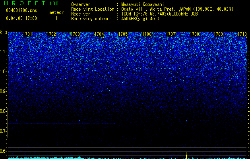This screenshot has width=250, height=159.
Task: Click the 1706 time marker
Action: pos(147,34)
